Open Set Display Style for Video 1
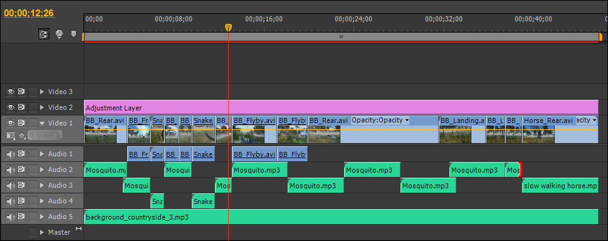 (x=11, y=135)
